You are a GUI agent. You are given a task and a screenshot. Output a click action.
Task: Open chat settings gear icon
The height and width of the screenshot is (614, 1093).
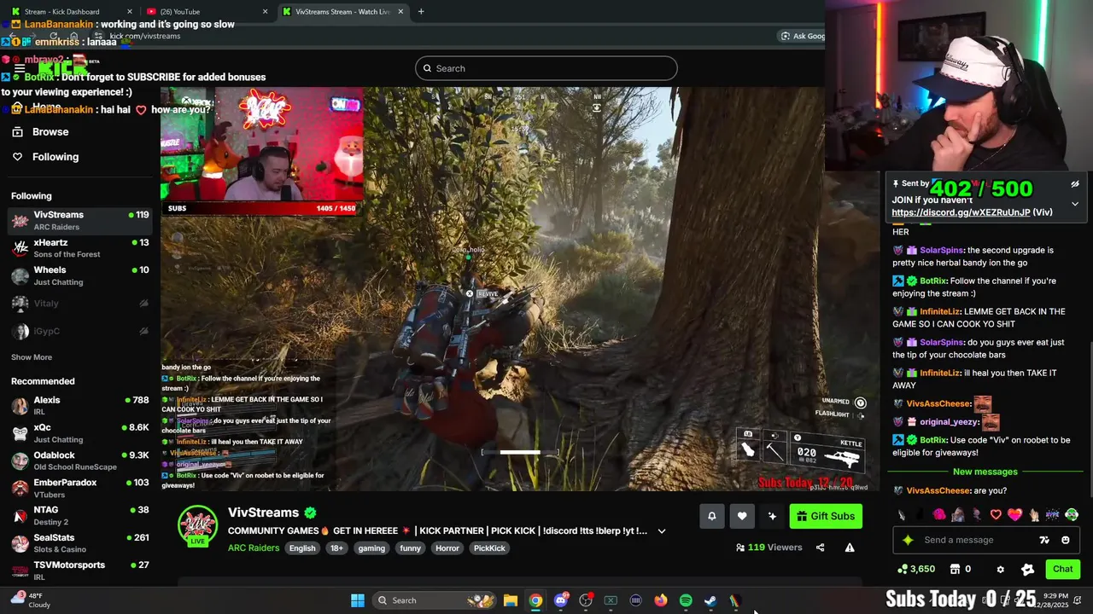(x=1001, y=570)
